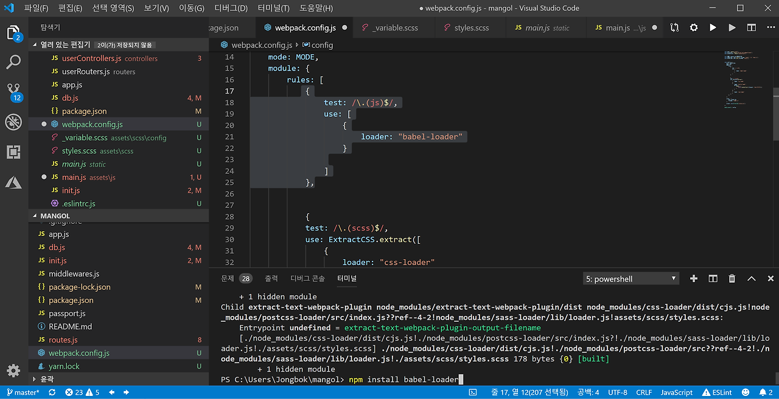Screen dimensions: 779x399
Task: Collapse the MANGOL folder section
Action: coord(119,215)
